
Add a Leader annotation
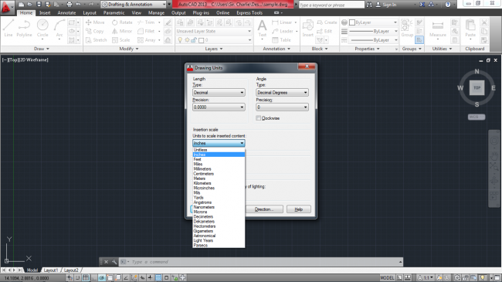283,31
